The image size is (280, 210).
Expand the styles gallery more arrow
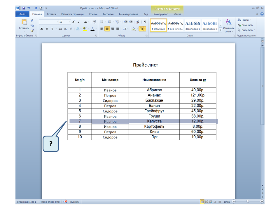click(220, 30)
